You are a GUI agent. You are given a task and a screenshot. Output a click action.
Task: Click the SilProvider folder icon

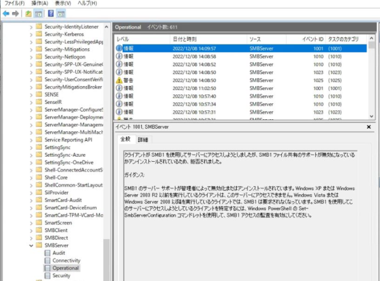39,192
